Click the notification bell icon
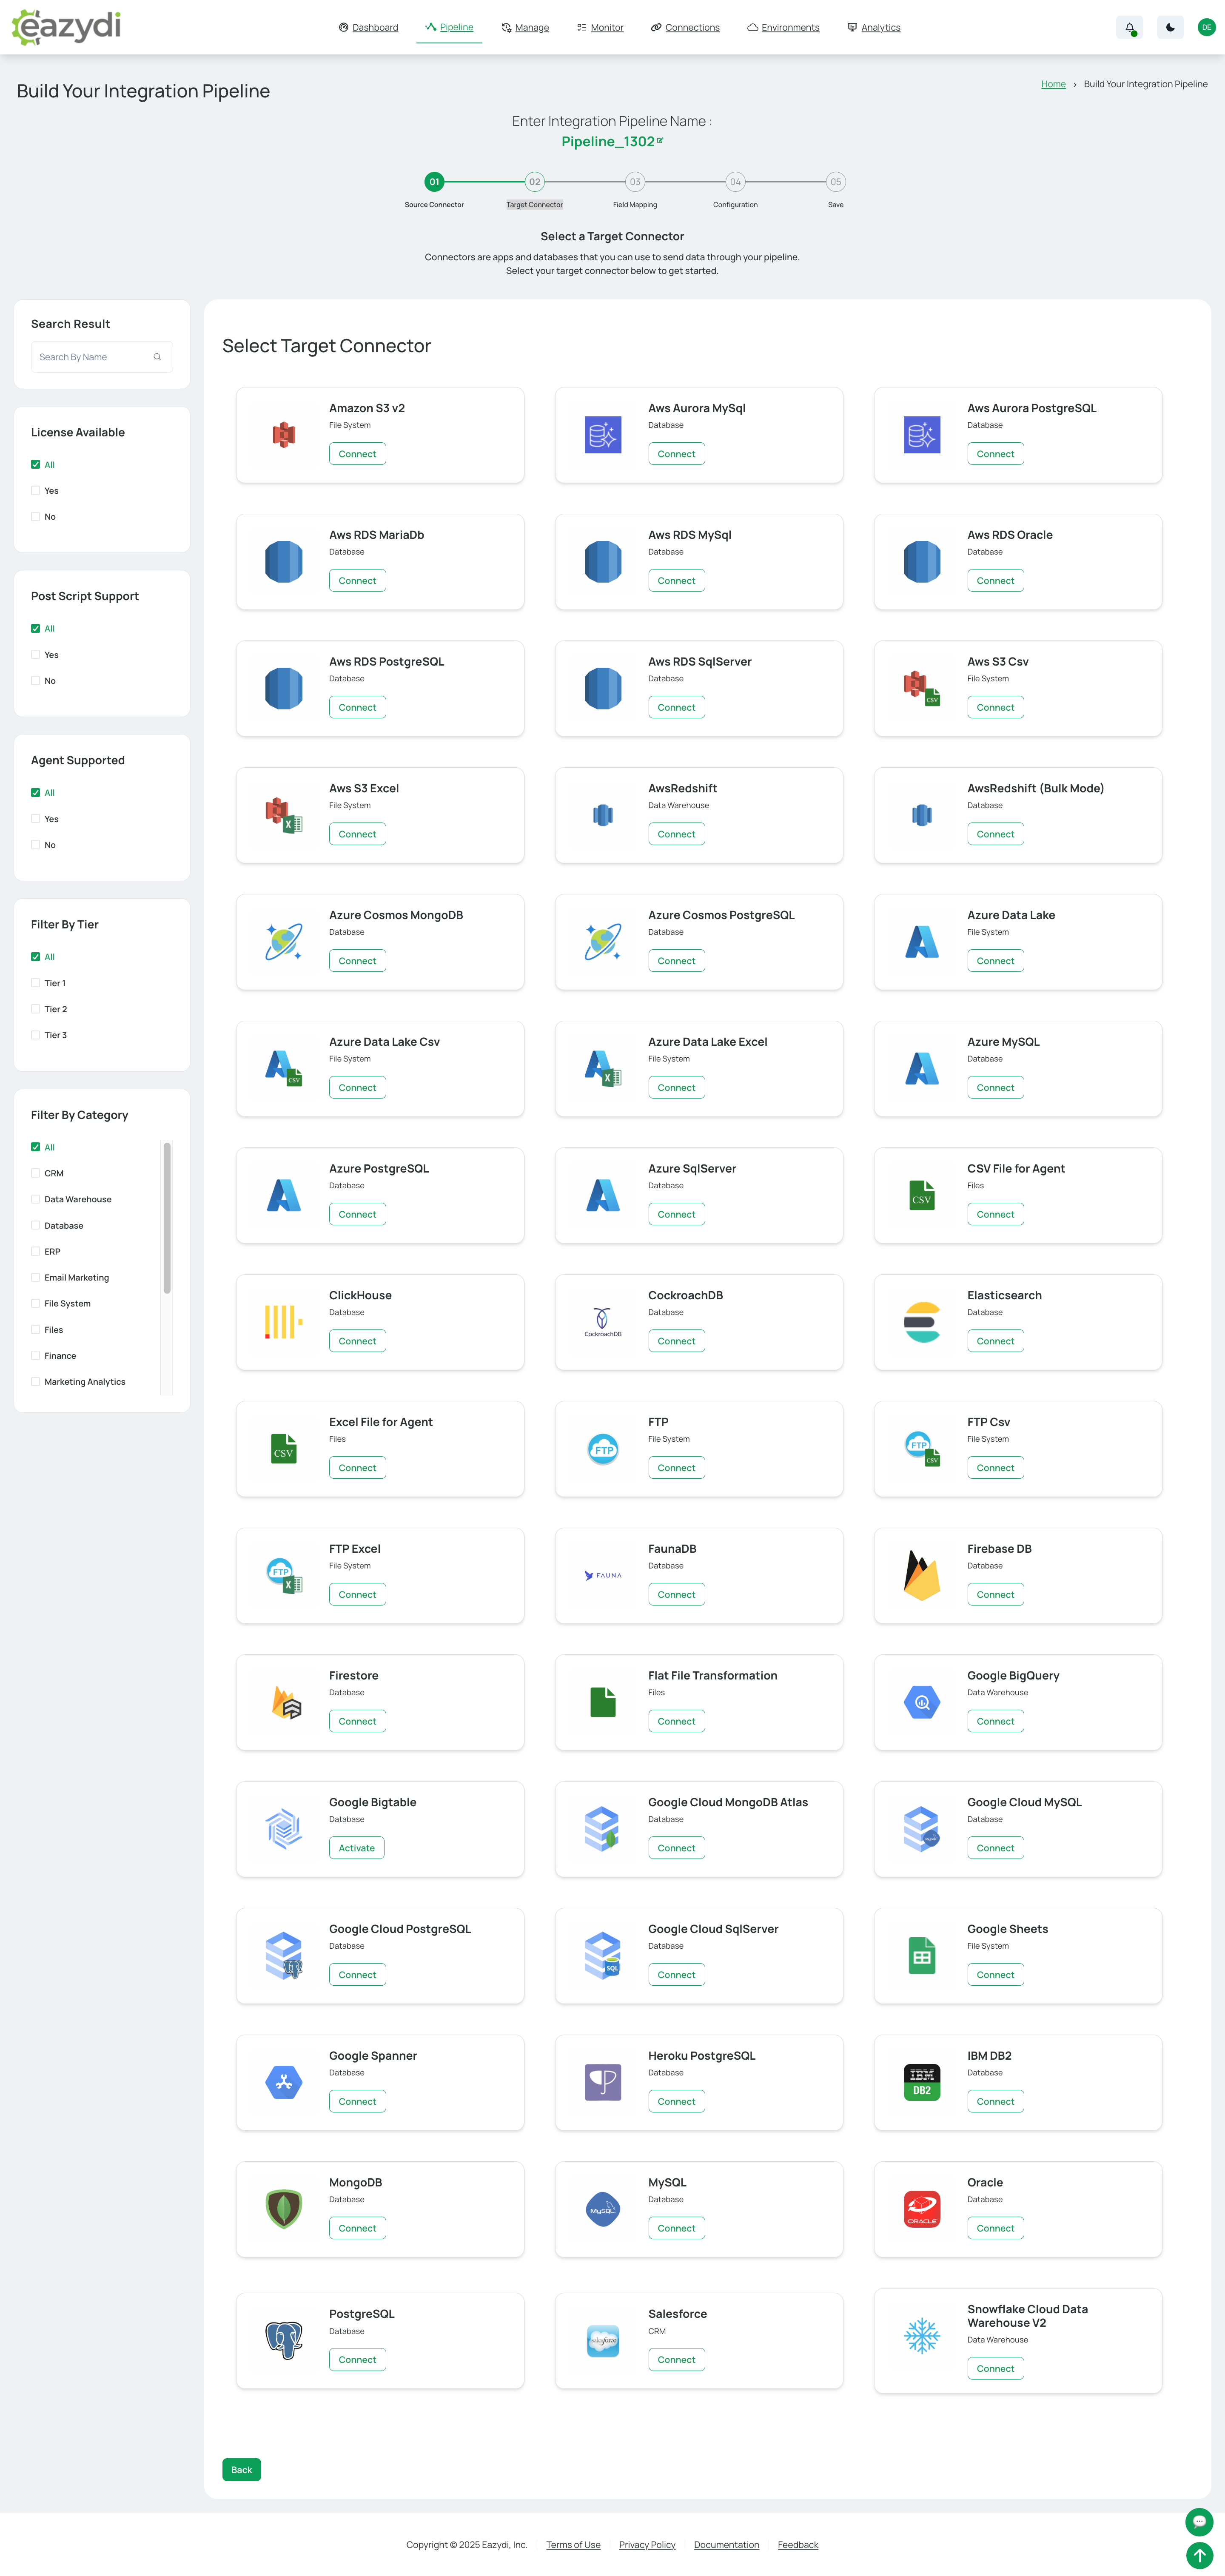The height and width of the screenshot is (2576, 1225). [x=1129, y=28]
